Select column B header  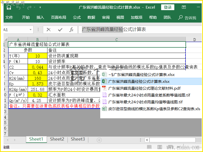(38, 40)
